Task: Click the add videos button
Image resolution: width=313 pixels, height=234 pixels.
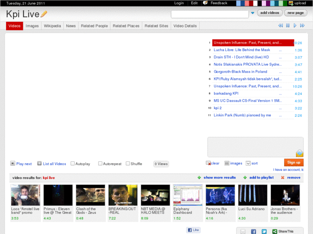Action: (270, 13)
